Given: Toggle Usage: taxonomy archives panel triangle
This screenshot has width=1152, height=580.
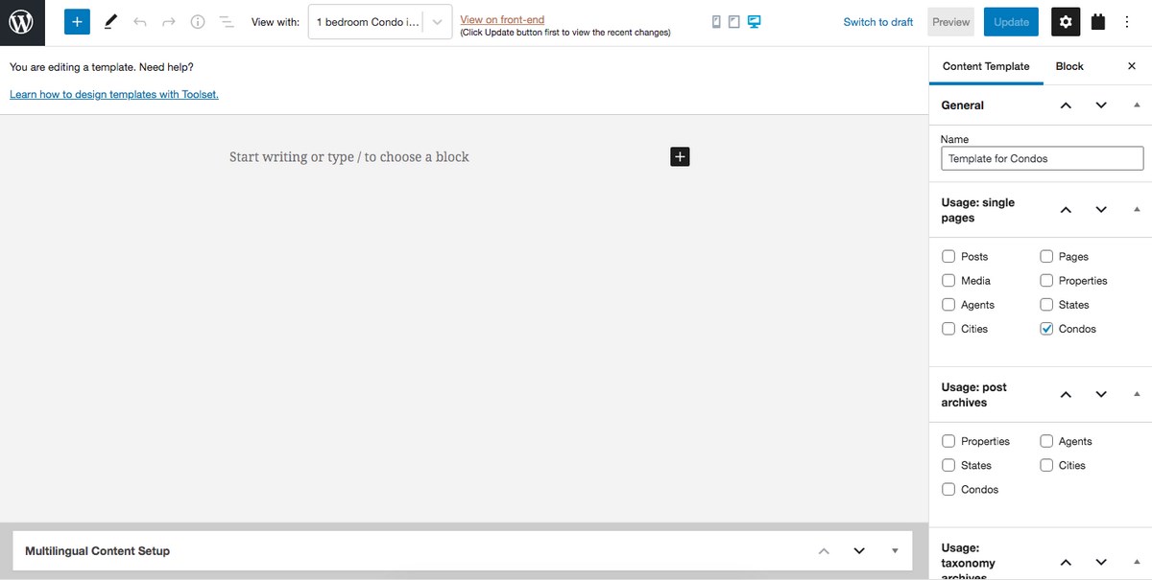Looking at the screenshot, I should pos(1137,563).
